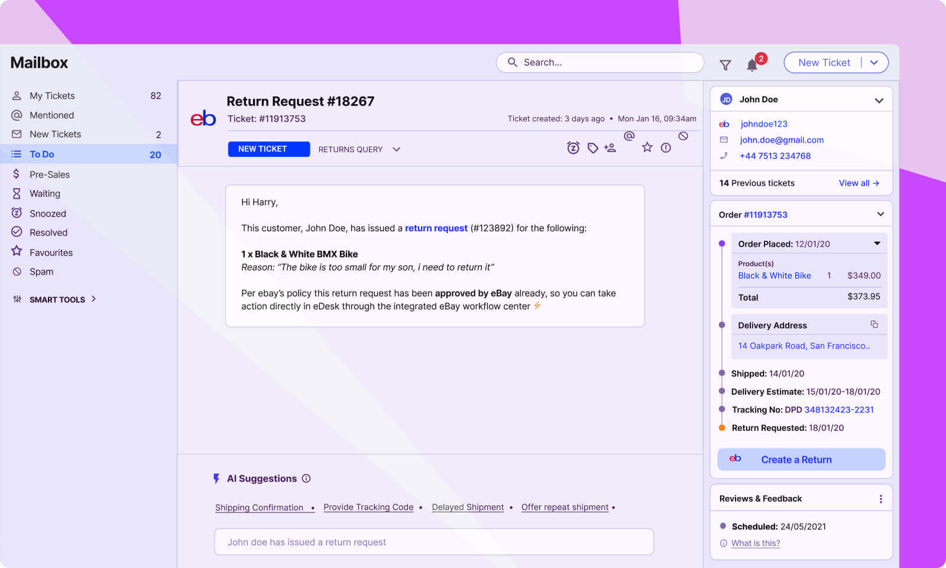946x568 pixels.
Task: Expand the Returns Query dropdown
Action: tap(396, 150)
